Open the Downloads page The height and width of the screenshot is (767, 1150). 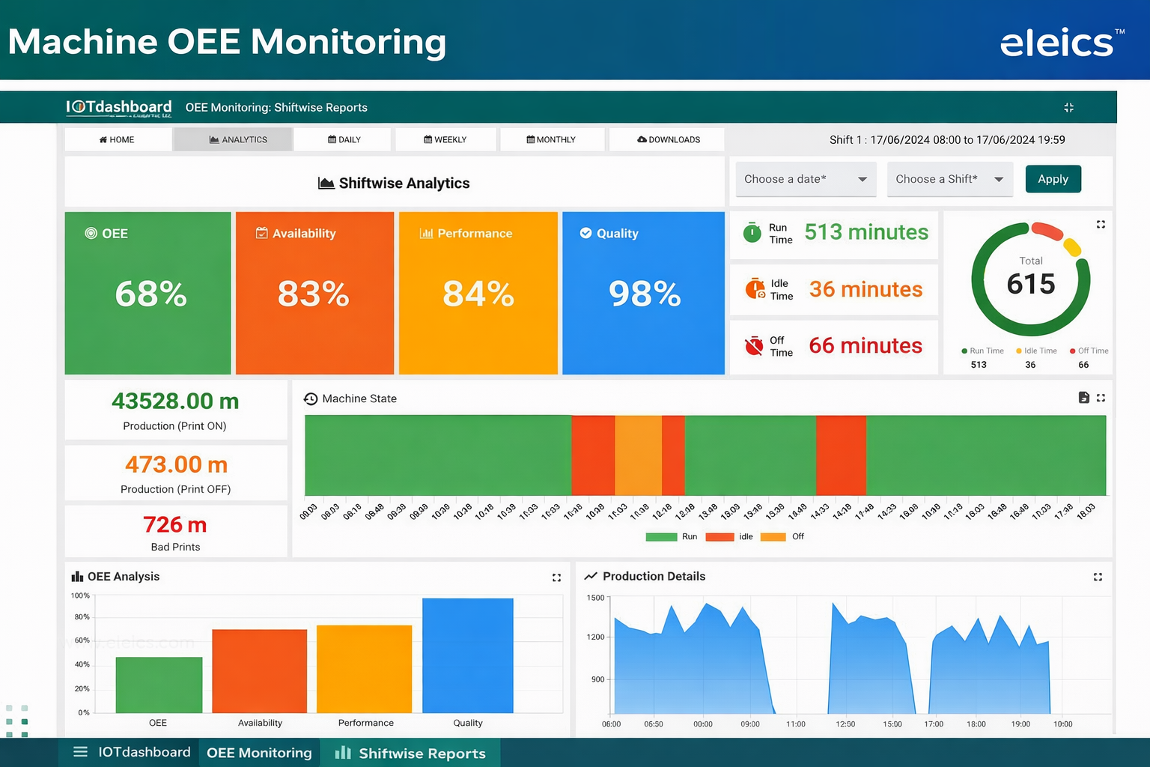tap(668, 140)
